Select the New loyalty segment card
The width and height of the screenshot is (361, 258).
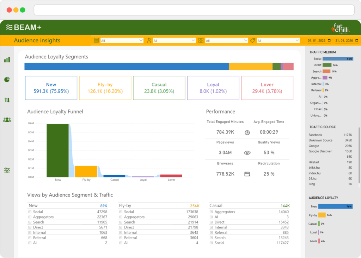point(51,88)
